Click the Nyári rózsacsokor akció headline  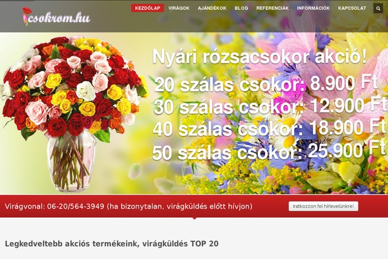259,57
